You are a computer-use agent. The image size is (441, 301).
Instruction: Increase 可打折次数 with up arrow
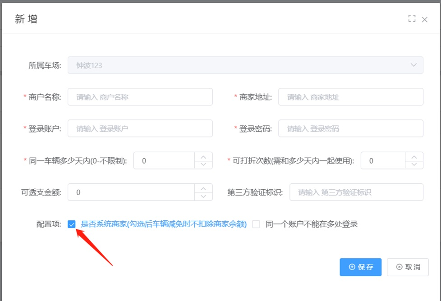coord(414,156)
